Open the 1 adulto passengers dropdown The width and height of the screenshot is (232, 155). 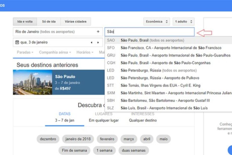point(184,22)
